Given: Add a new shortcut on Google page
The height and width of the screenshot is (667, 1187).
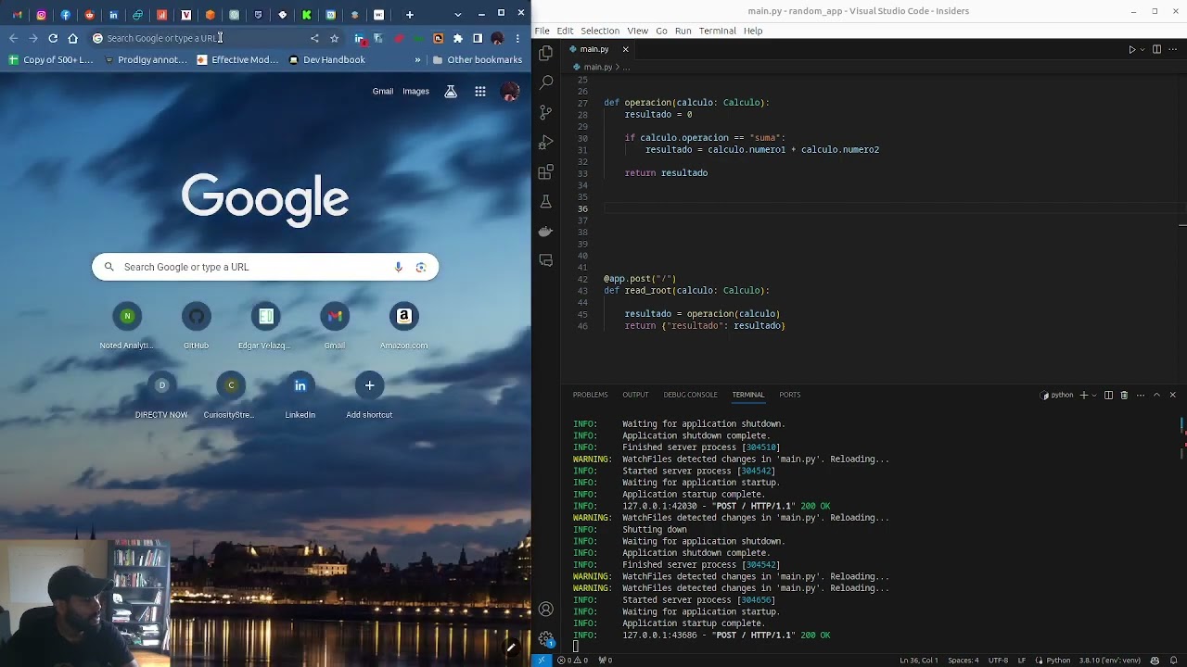Looking at the screenshot, I should click(x=369, y=395).
